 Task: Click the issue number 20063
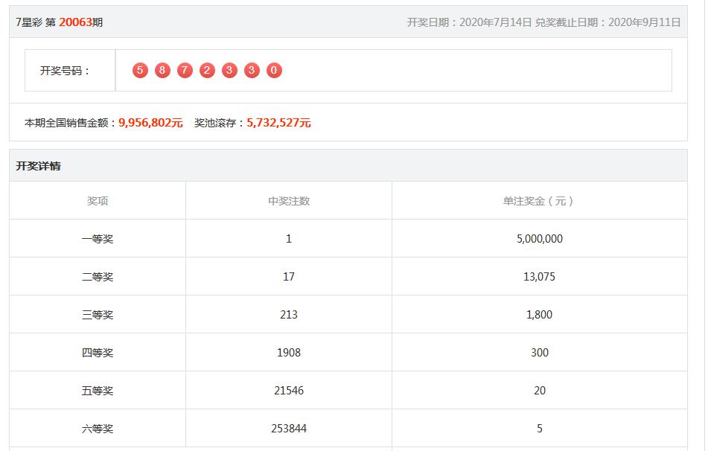point(75,22)
